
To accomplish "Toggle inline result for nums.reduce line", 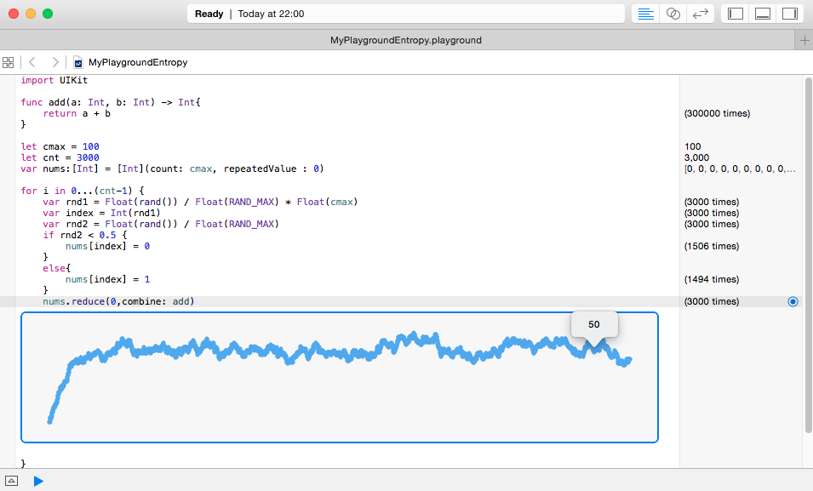I will coord(793,301).
